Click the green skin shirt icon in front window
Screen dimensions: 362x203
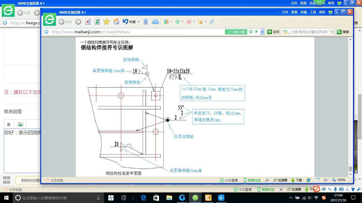[x=330, y=12]
